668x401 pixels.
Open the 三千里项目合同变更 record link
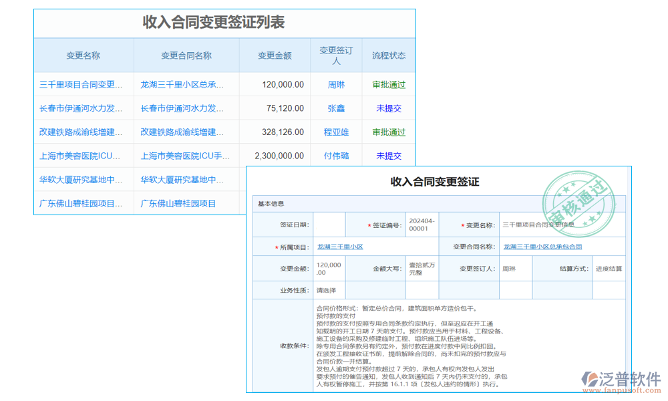pos(80,84)
